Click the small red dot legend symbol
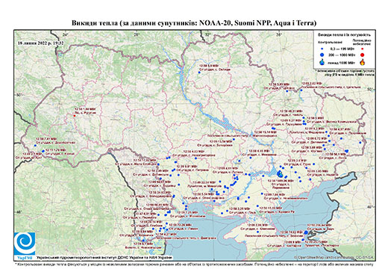The image size is (388, 275). tap(362, 49)
